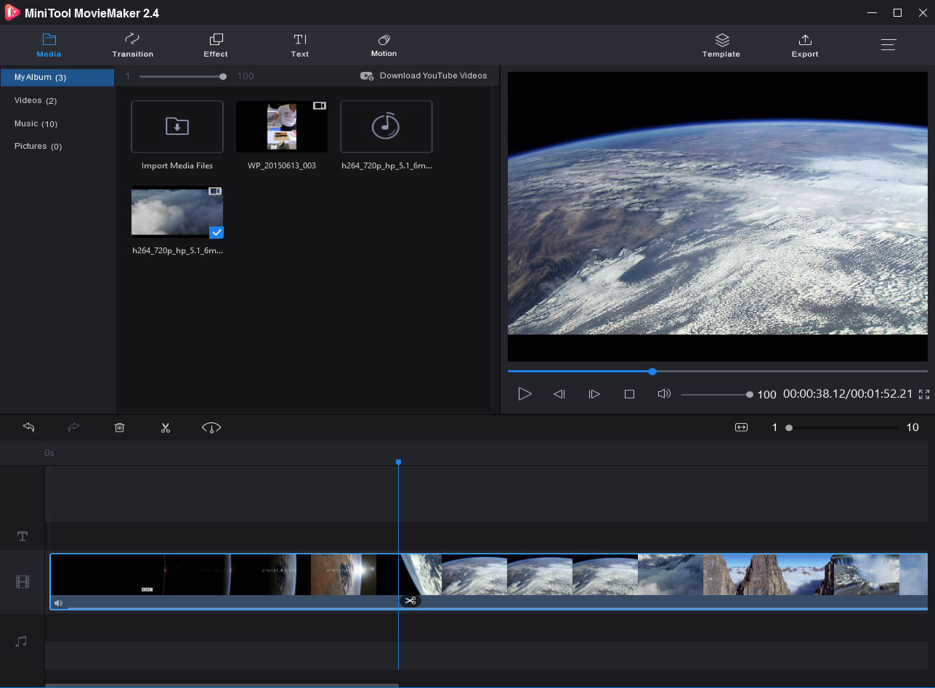935x688 pixels.
Task: Split the clip with toolbar scissors
Action: click(166, 427)
